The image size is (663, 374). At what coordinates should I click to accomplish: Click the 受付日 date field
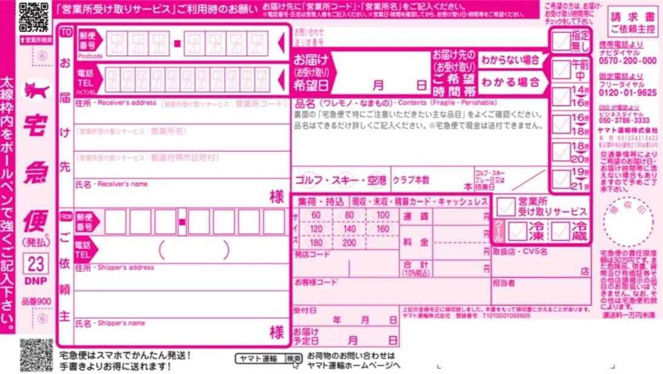[x=345, y=316]
